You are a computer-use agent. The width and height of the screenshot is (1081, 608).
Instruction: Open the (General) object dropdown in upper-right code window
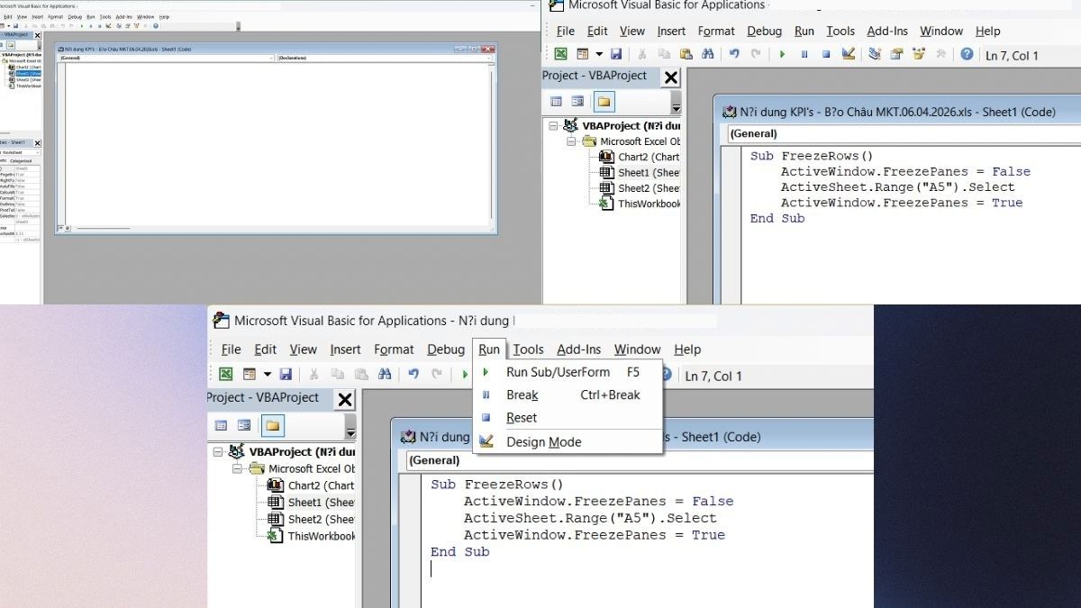click(904, 133)
